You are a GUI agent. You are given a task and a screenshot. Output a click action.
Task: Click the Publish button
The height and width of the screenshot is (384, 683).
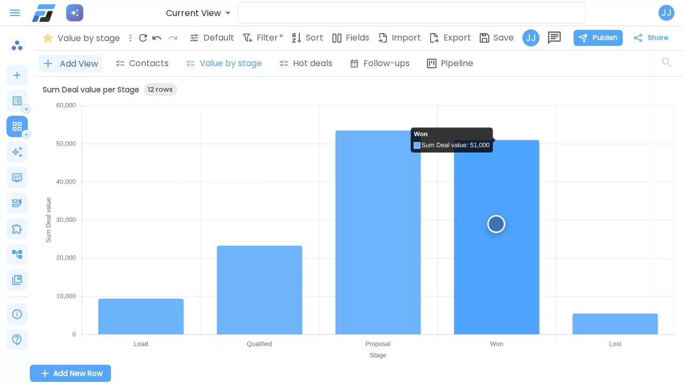(598, 38)
